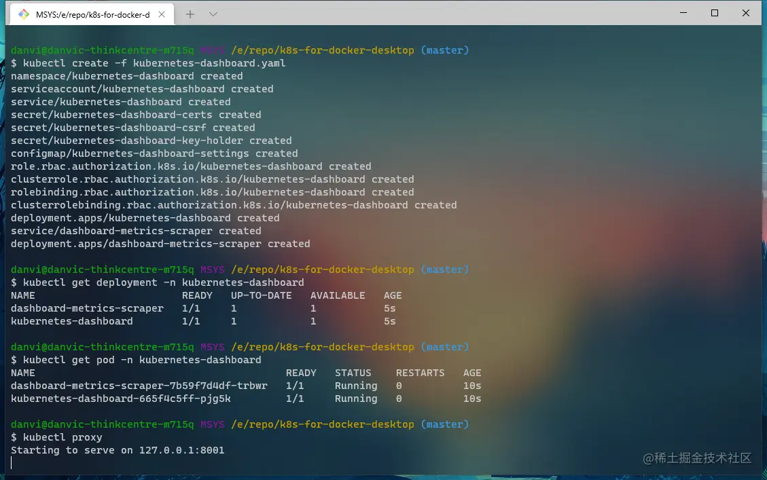Screen dimensions: 767x480
Task: Click 'namespace/kubernetes-dashboard created' line
Action: (126, 76)
